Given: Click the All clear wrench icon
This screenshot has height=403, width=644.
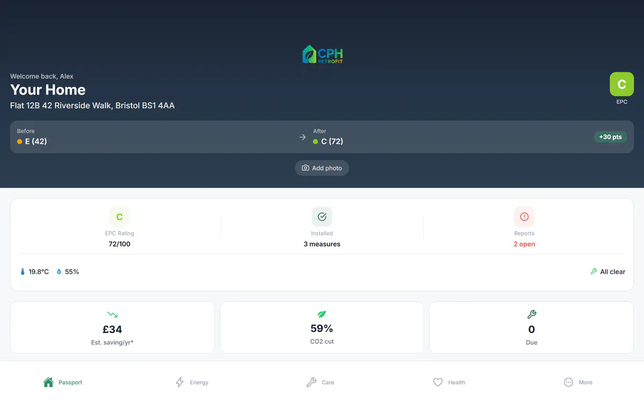Looking at the screenshot, I should coord(594,272).
